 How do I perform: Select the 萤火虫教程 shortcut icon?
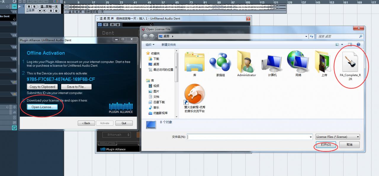click(195, 94)
